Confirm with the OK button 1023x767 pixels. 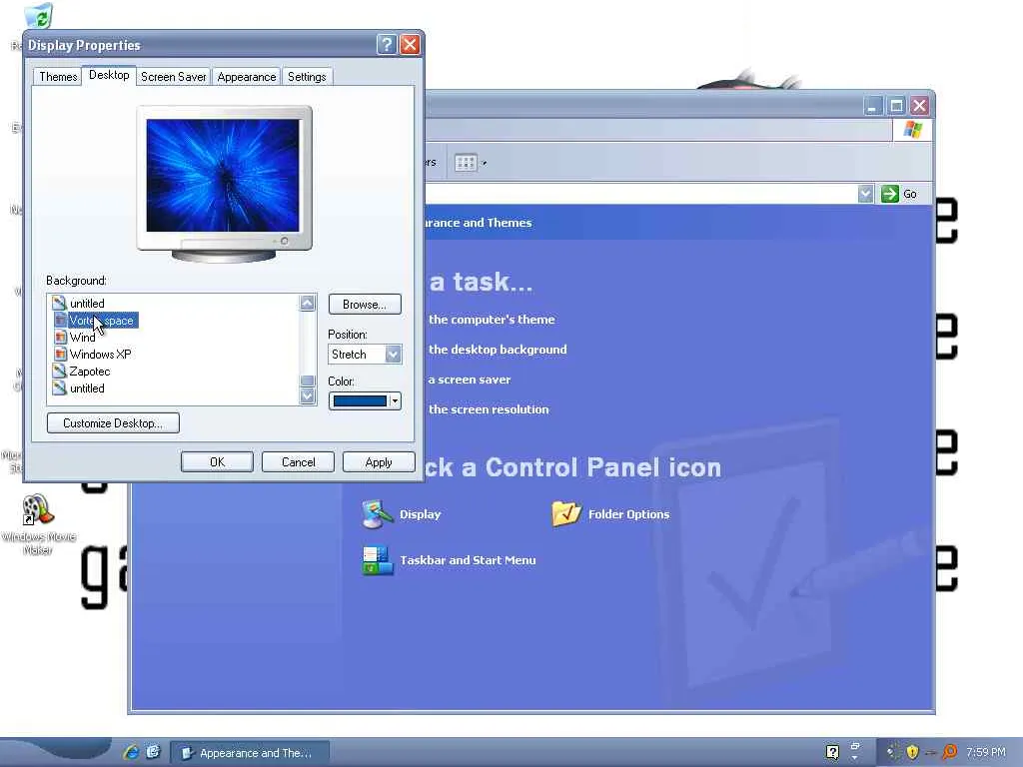click(217, 462)
